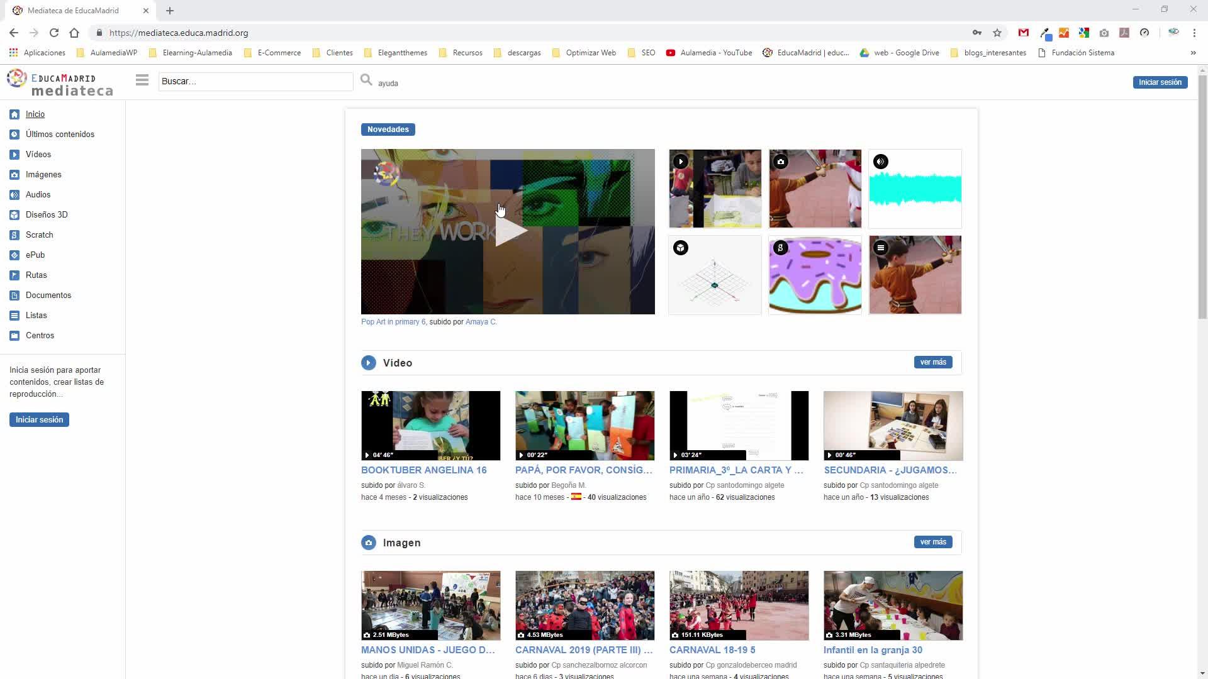Open Gmail extension icon in toolbar

pos(1024,33)
